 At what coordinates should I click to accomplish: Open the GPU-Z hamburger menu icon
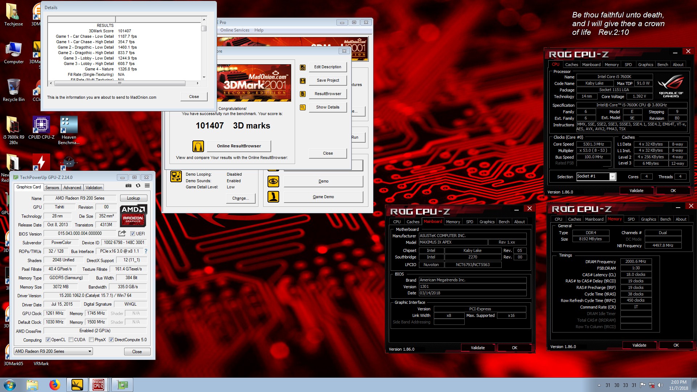(147, 185)
